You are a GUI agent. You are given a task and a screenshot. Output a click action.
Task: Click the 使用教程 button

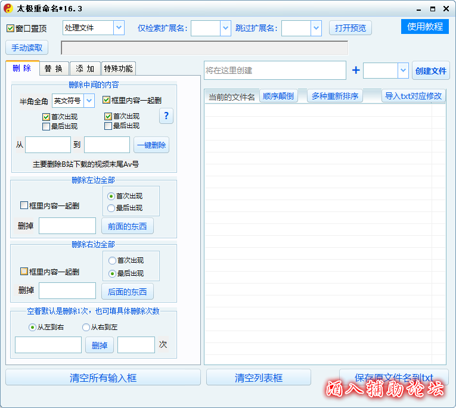[x=425, y=27]
